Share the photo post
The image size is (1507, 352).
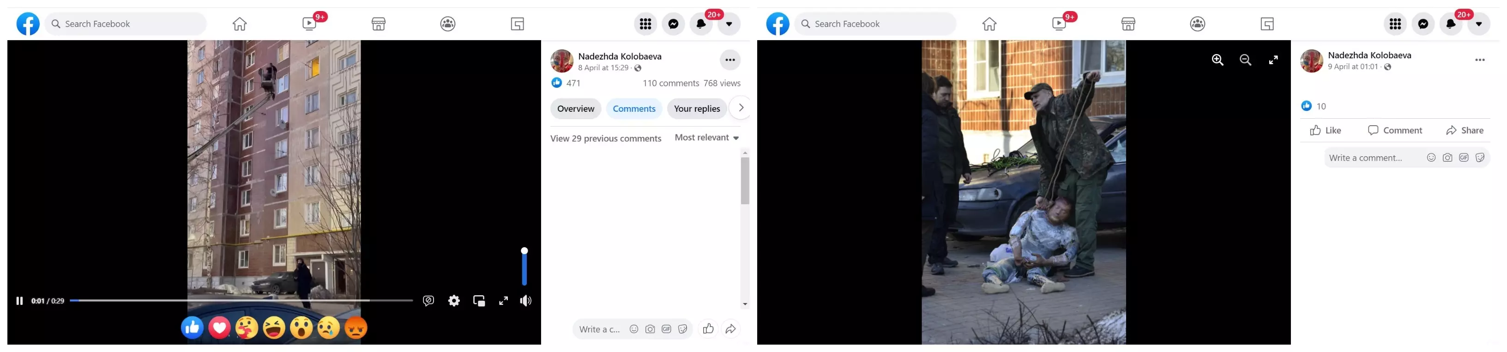[1465, 131]
